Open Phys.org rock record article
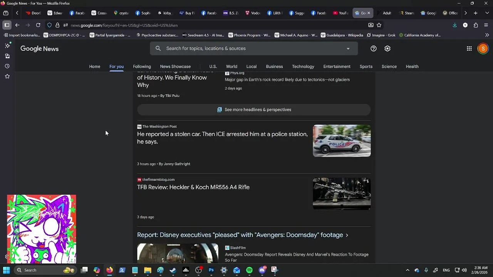The width and height of the screenshot is (493, 277). click(x=287, y=80)
